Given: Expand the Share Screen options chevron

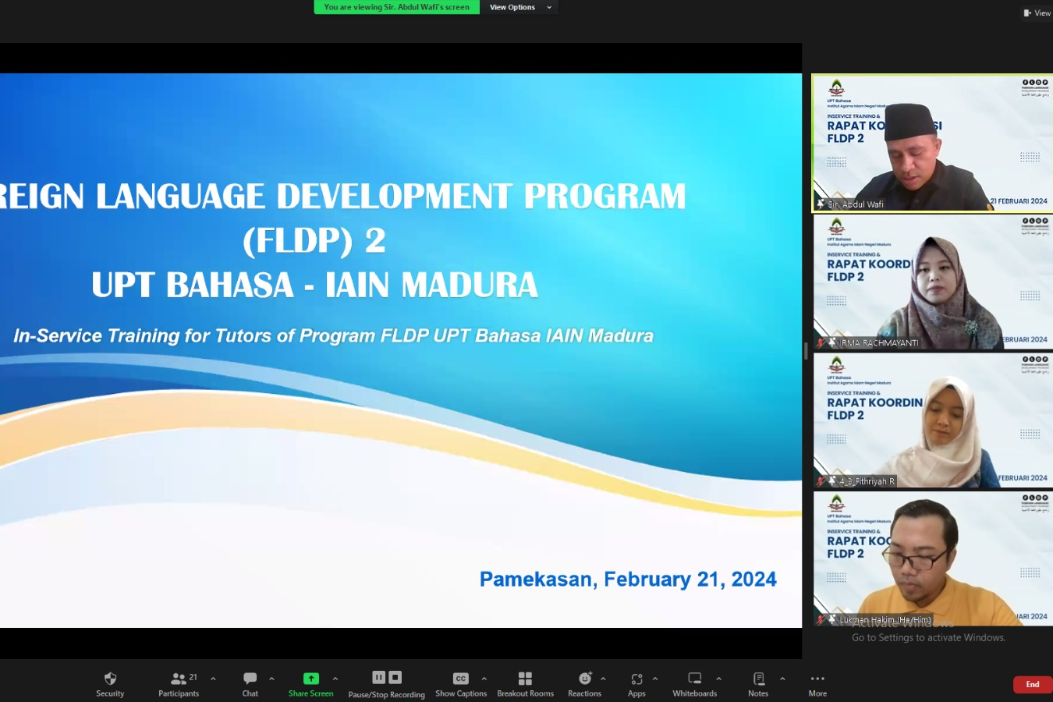Looking at the screenshot, I should (x=335, y=678).
